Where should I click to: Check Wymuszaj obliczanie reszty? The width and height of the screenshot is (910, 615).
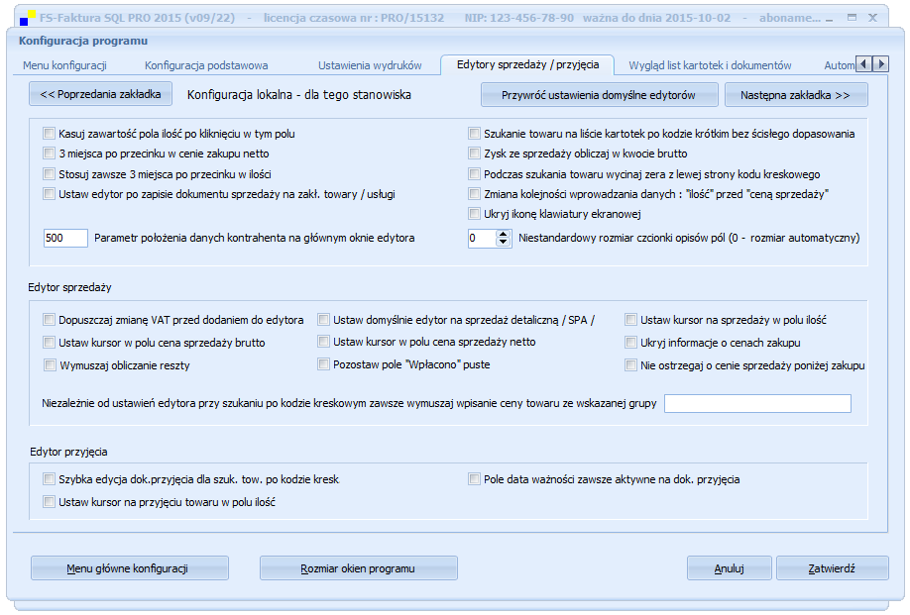click(x=50, y=365)
